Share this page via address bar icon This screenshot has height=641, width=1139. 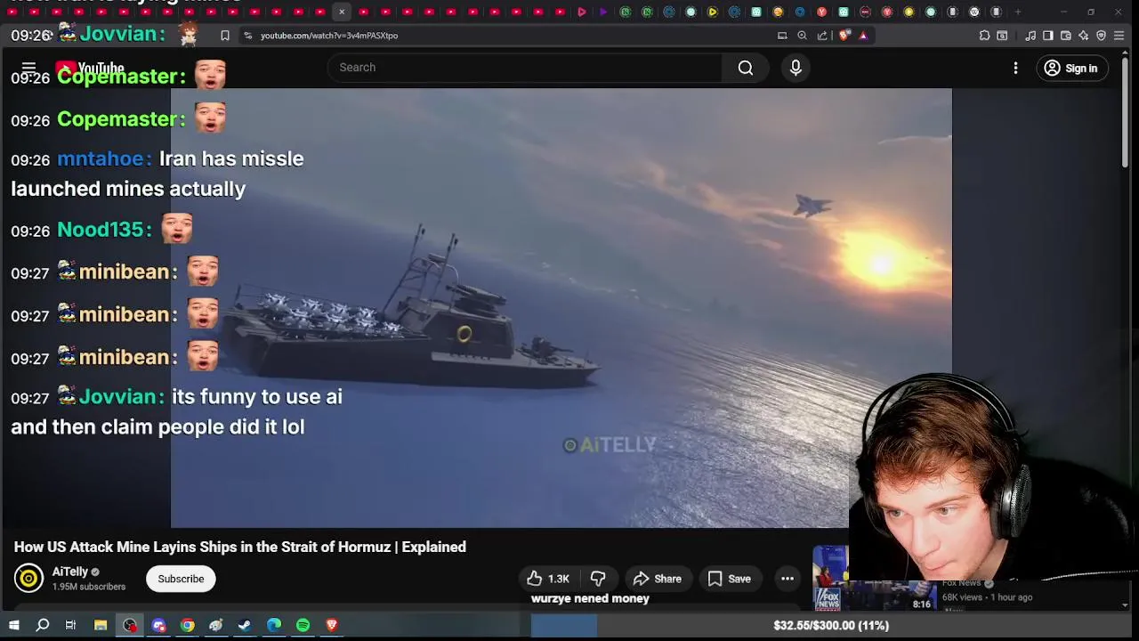click(822, 36)
